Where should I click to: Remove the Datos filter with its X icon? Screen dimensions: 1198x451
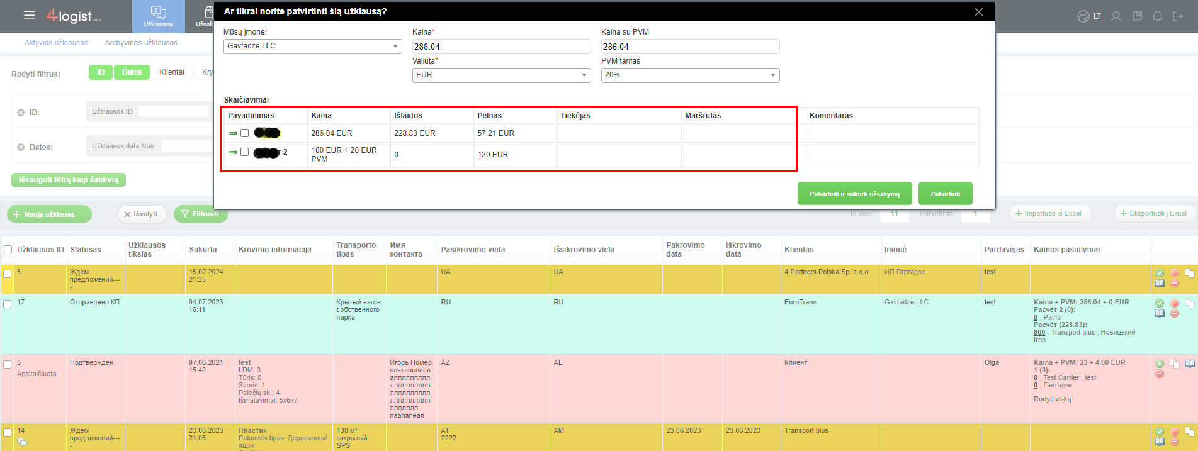tap(21, 147)
